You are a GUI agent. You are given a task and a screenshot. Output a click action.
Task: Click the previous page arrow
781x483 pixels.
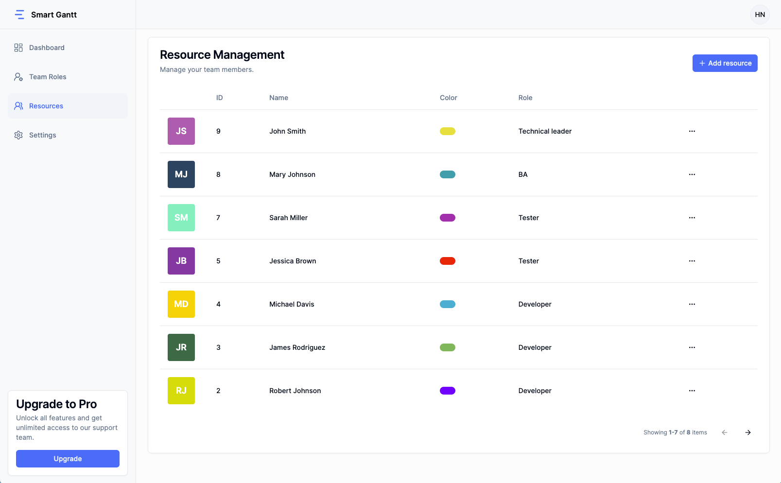click(x=725, y=432)
